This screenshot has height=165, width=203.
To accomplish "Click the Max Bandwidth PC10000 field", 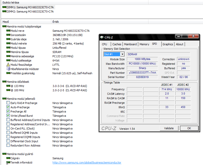I will [x=142, y=63].
